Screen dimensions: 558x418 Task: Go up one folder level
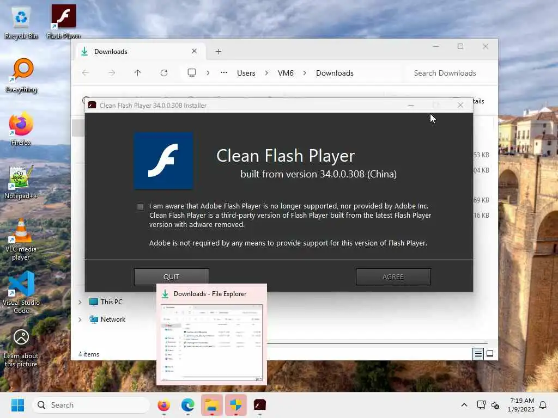coord(138,73)
